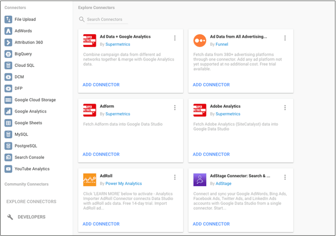Open the Developers sidebar entry
The width and height of the screenshot is (336, 236).
(x=31, y=217)
